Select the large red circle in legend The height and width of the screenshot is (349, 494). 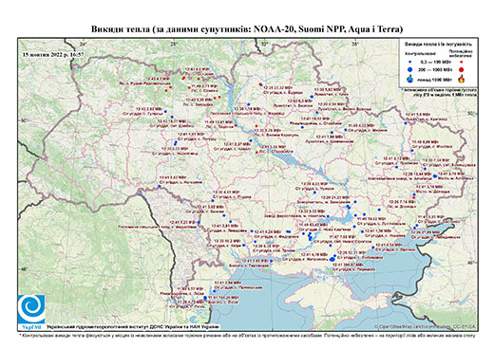461,69
